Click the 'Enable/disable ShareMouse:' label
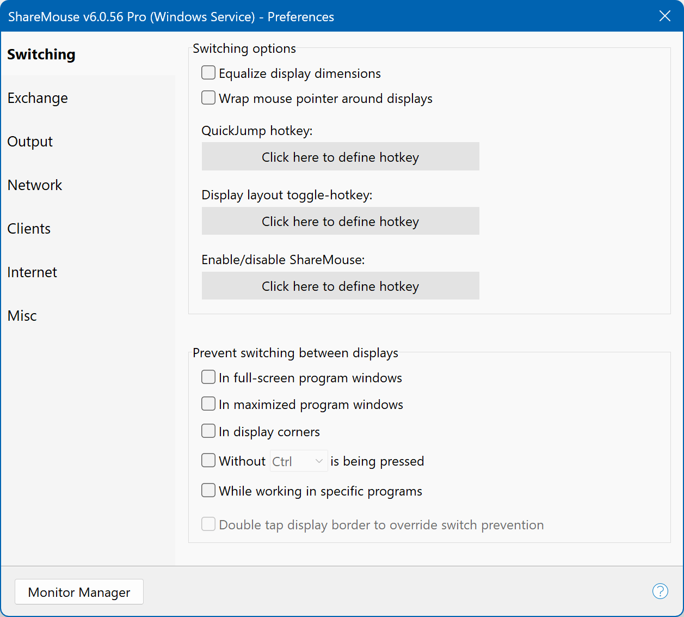The image size is (684, 617). click(283, 260)
